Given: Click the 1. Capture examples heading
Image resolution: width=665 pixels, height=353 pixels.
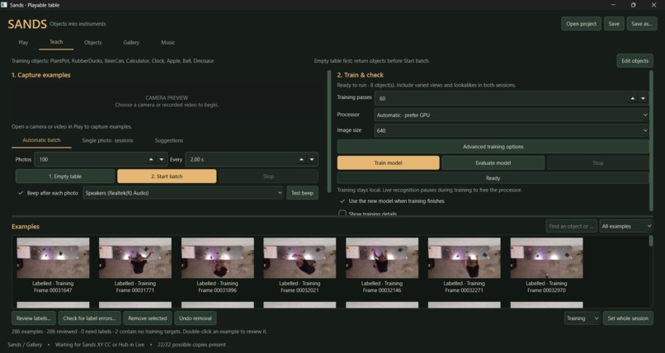Looking at the screenshot, I should 41,75.
